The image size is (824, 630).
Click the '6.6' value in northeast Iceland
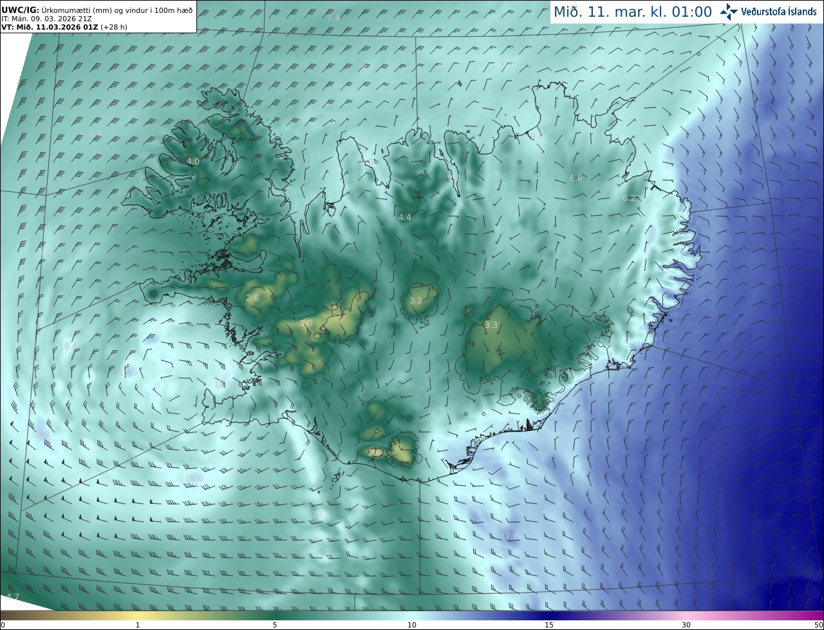576,178
